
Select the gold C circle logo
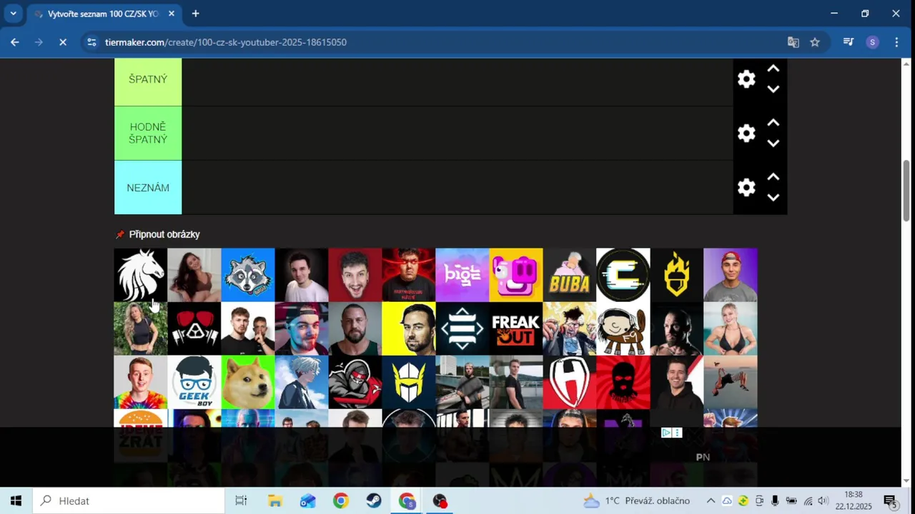click(x=623, y=275)
